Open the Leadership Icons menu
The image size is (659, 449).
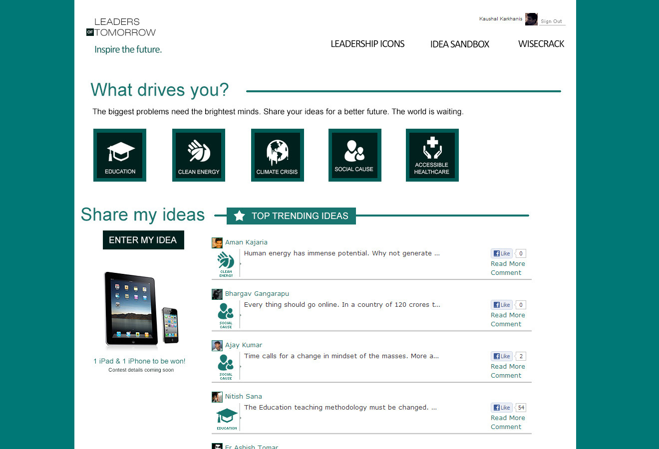click(367, 44)
